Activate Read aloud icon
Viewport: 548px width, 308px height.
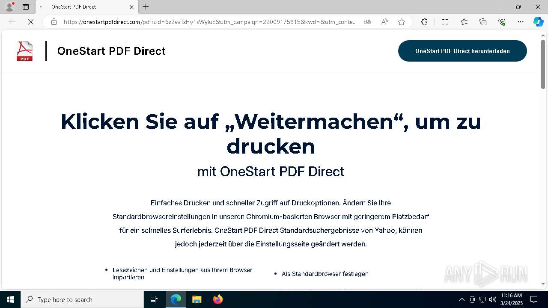[384, 22]
